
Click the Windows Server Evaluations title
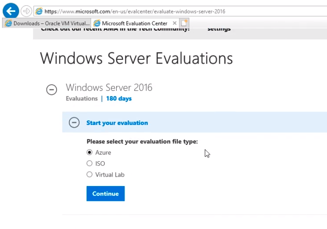point(136,58)
